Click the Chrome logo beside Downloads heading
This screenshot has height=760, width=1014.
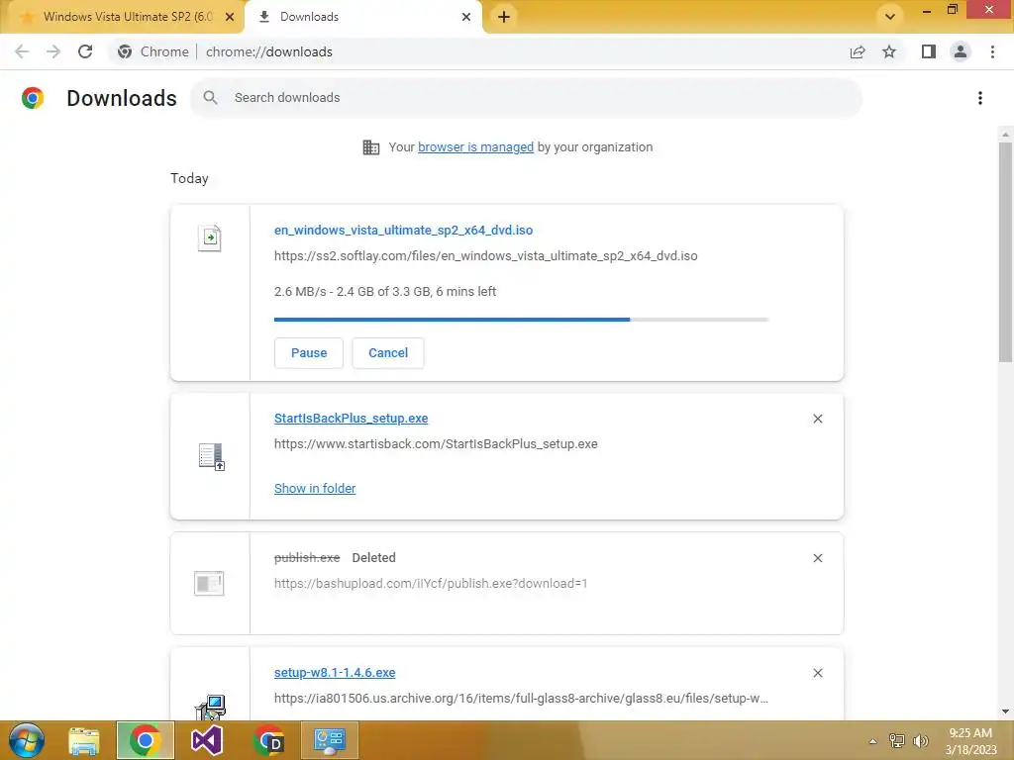33,98
